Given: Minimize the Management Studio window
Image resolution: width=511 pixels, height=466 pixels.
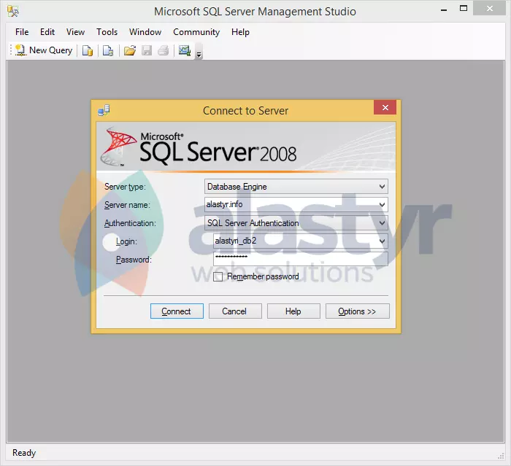Looking at the screenshot, I should tap(444, 9).
